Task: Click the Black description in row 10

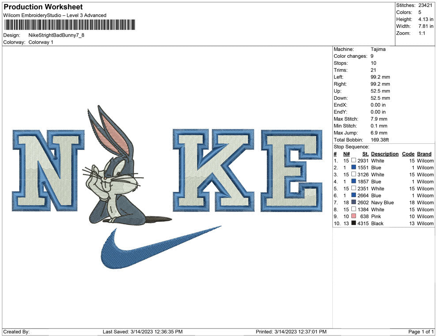Action: (377, 223)
